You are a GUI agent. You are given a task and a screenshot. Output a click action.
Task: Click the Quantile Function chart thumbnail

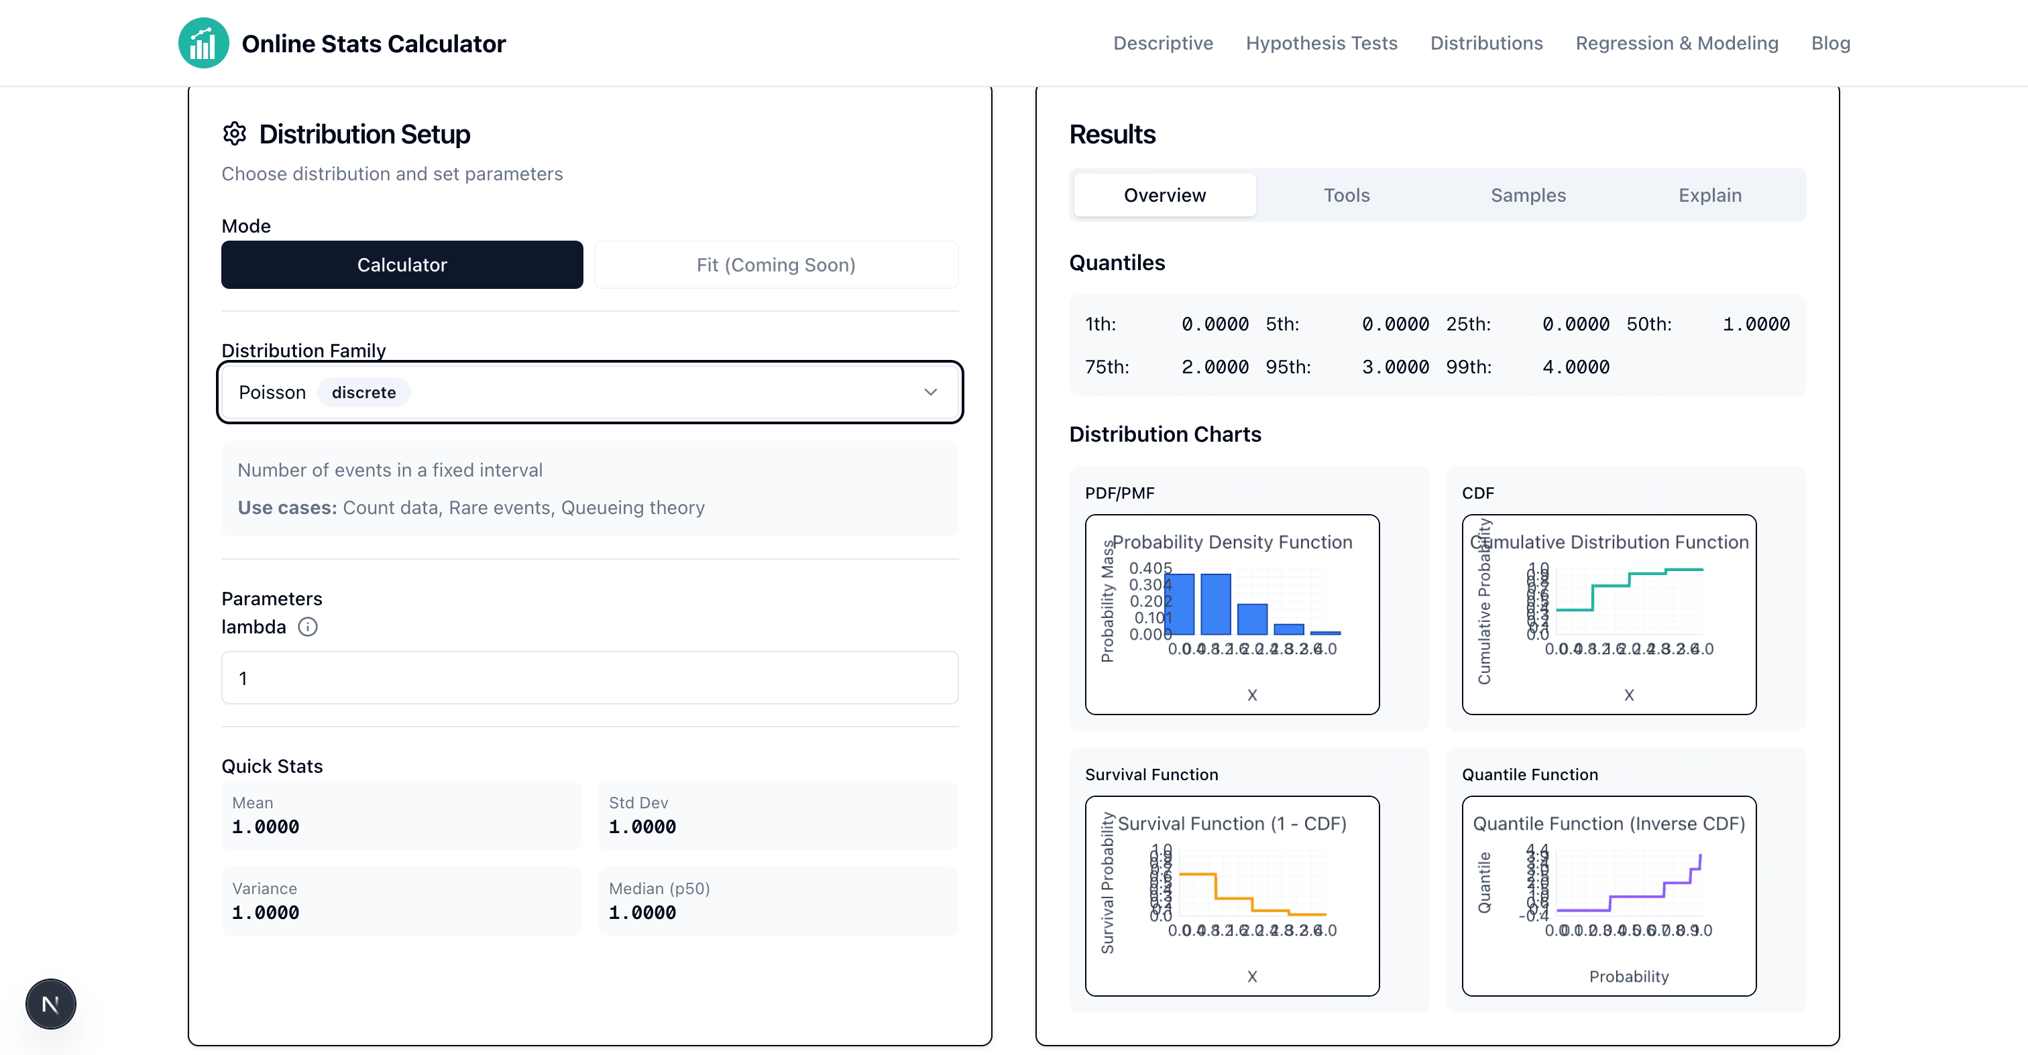point(1608,896)
